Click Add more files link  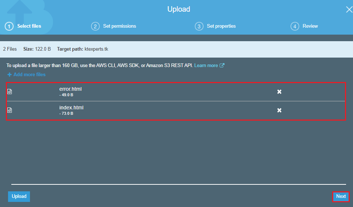tap(30, 75)
